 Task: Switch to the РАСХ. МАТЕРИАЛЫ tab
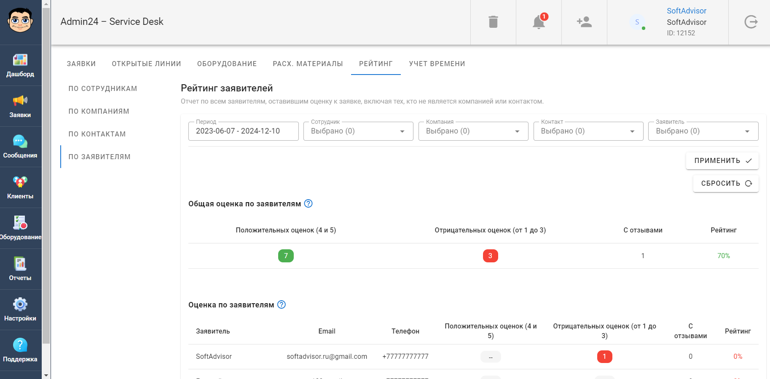click(x=308, y=64)
